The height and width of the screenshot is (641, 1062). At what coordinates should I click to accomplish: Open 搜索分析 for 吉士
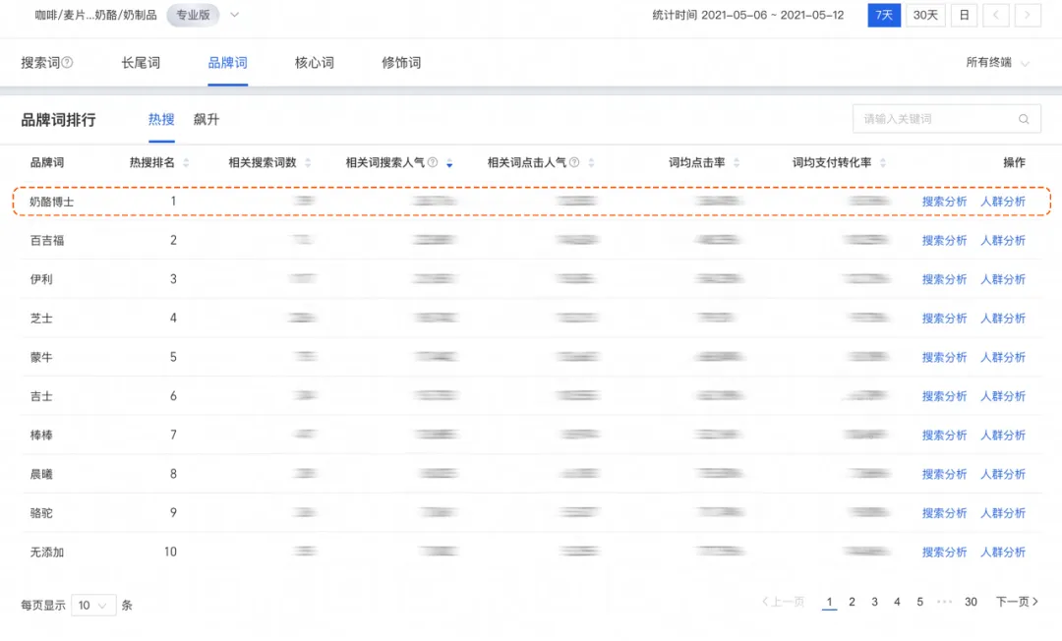(944, 396)
